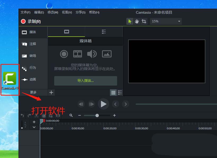Click the 0:00:10;00 mark on ruler
The width and height of the screenshot is (217, 158).
pos(78,128)
